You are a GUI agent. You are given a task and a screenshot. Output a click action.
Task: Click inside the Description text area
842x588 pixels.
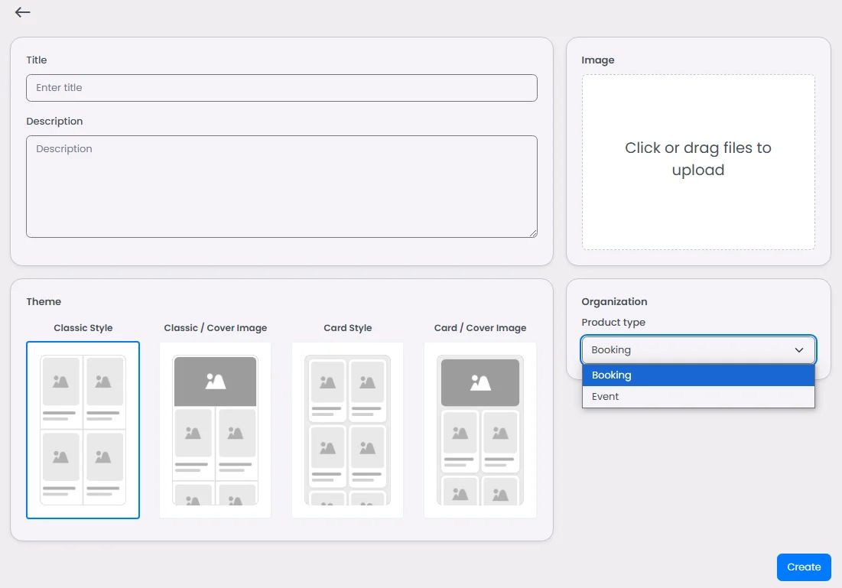pos(281,187)
